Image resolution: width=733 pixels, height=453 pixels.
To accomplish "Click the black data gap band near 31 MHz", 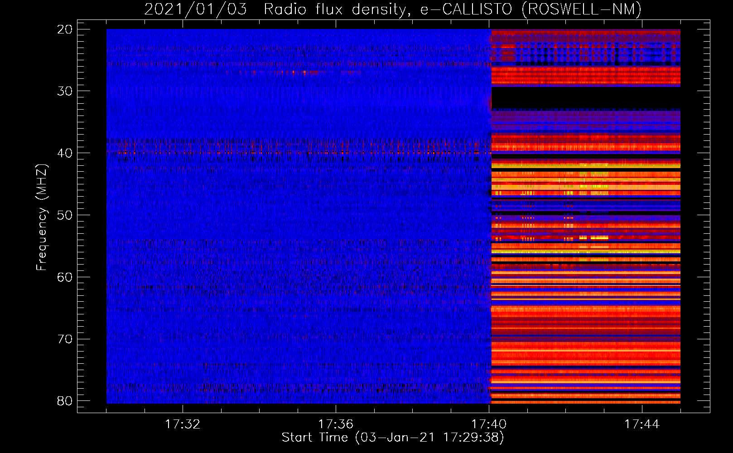I will [x=586, y=98].
